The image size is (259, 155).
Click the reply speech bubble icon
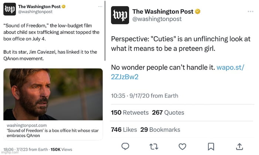coord(125,146)
